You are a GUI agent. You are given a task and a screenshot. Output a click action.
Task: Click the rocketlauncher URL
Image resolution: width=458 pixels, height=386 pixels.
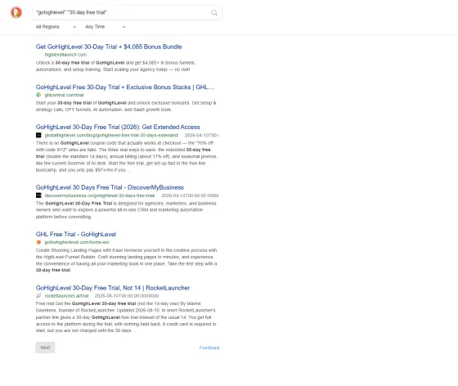point(66,296)
